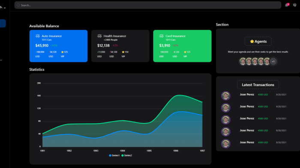The height and width of the screenshot is (168, 300).
Task: Click the last Jose Perez transaction avatar
Action: (x=226, y=144)
